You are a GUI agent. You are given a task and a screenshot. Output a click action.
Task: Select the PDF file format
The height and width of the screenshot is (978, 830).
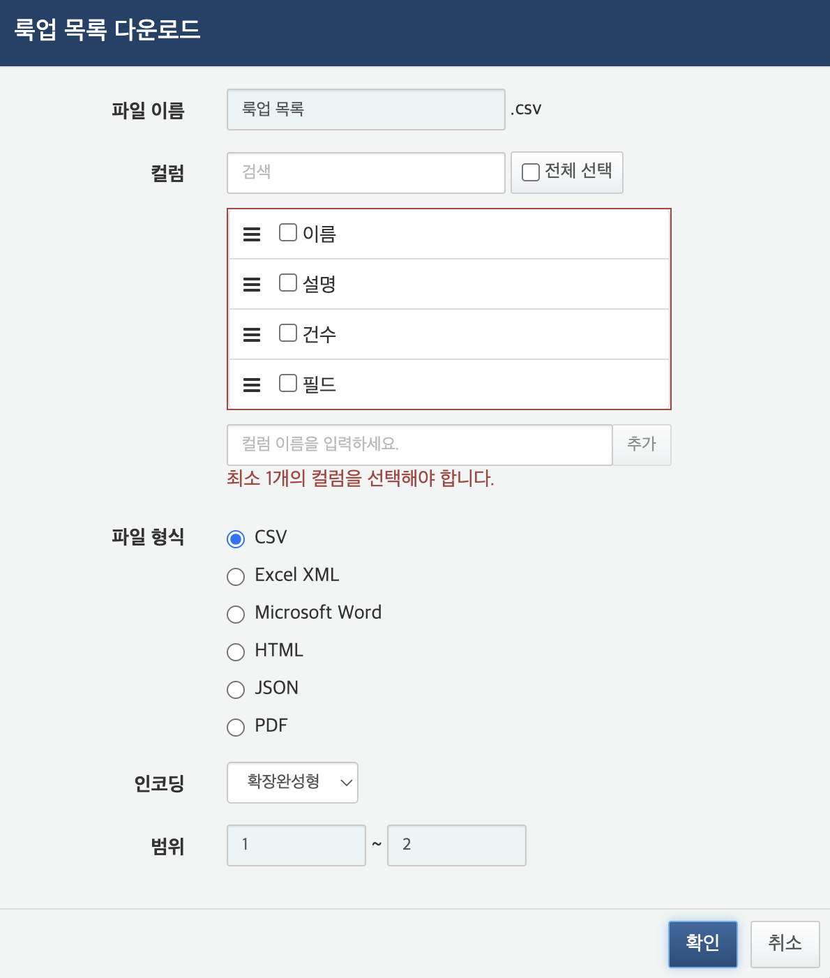click(236, 728)
